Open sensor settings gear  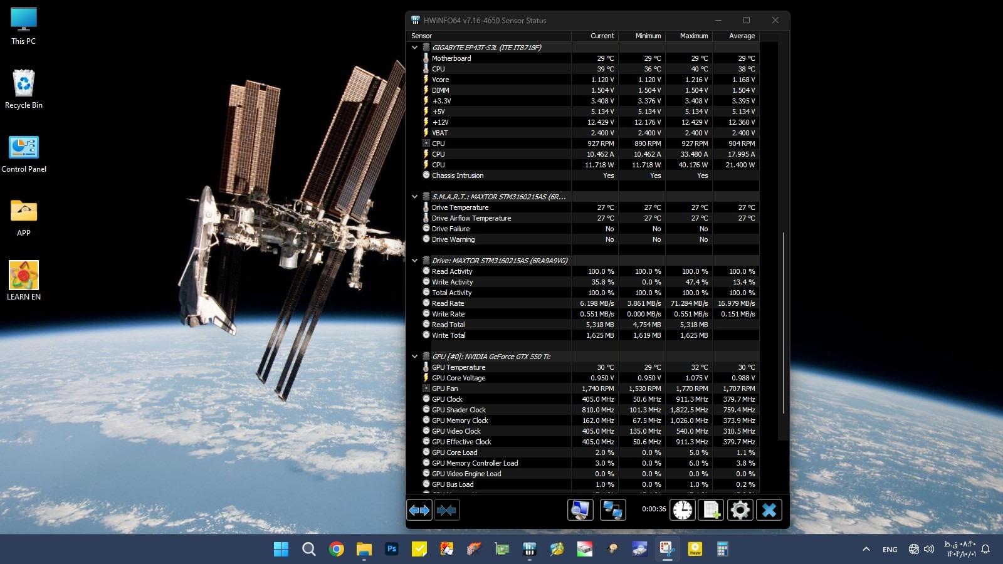740,510
